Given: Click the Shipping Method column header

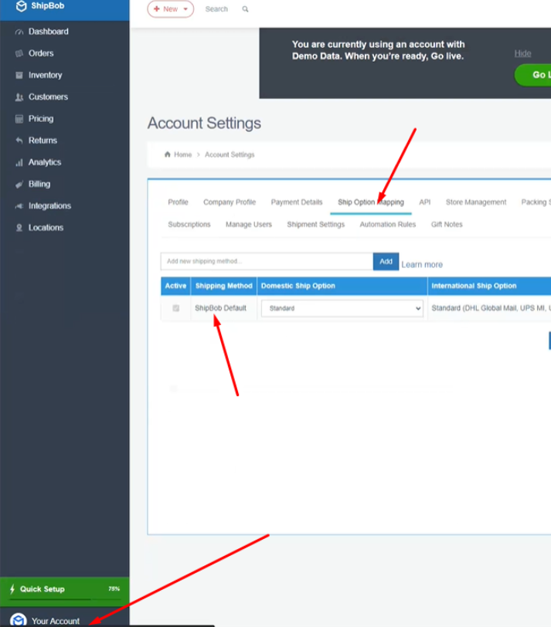Looking at the screenshot, I should (223, 286).
